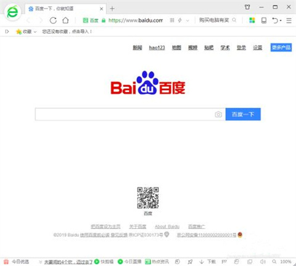296x266 pixels.
Task: Open the skin (shirt) icon in title bar
Action: [247, 7]
